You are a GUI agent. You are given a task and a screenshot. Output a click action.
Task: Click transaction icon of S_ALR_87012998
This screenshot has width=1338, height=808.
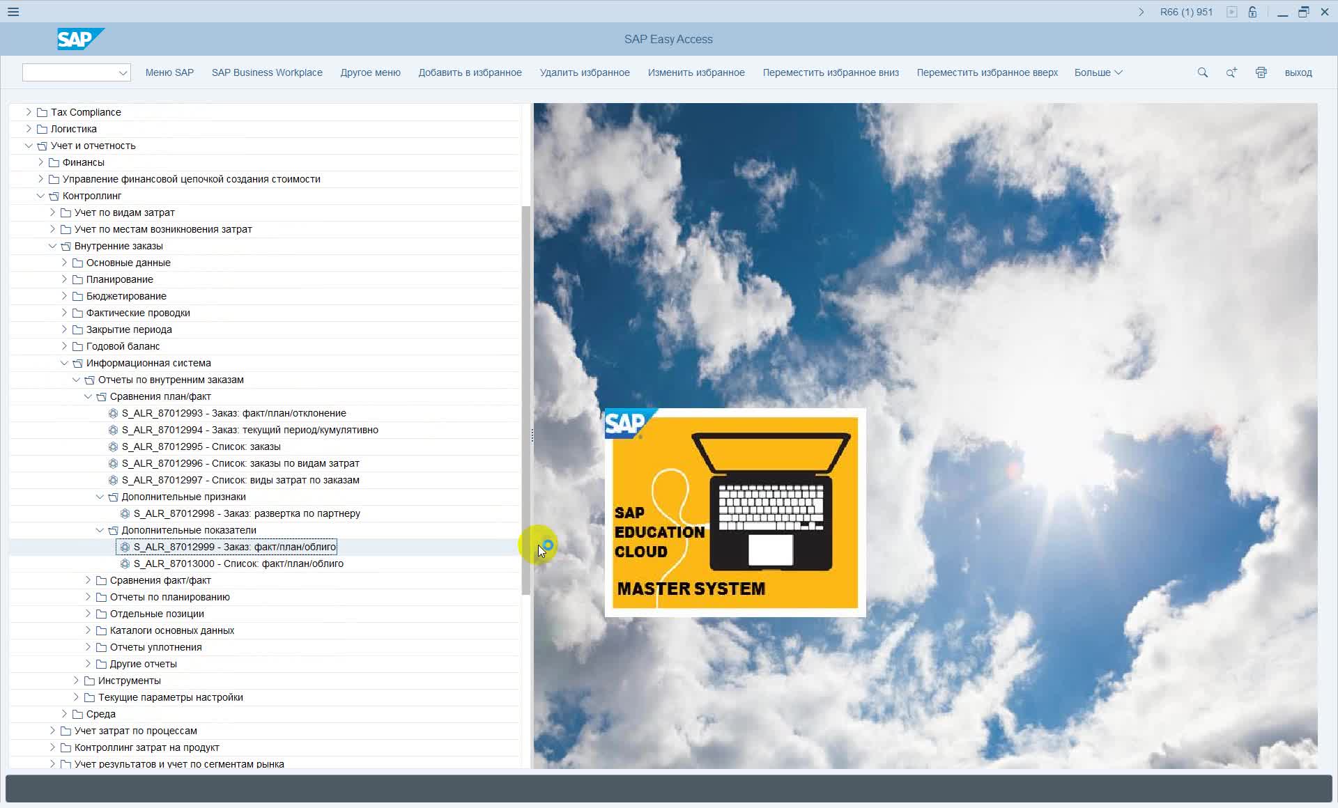(x=125, y=513)
